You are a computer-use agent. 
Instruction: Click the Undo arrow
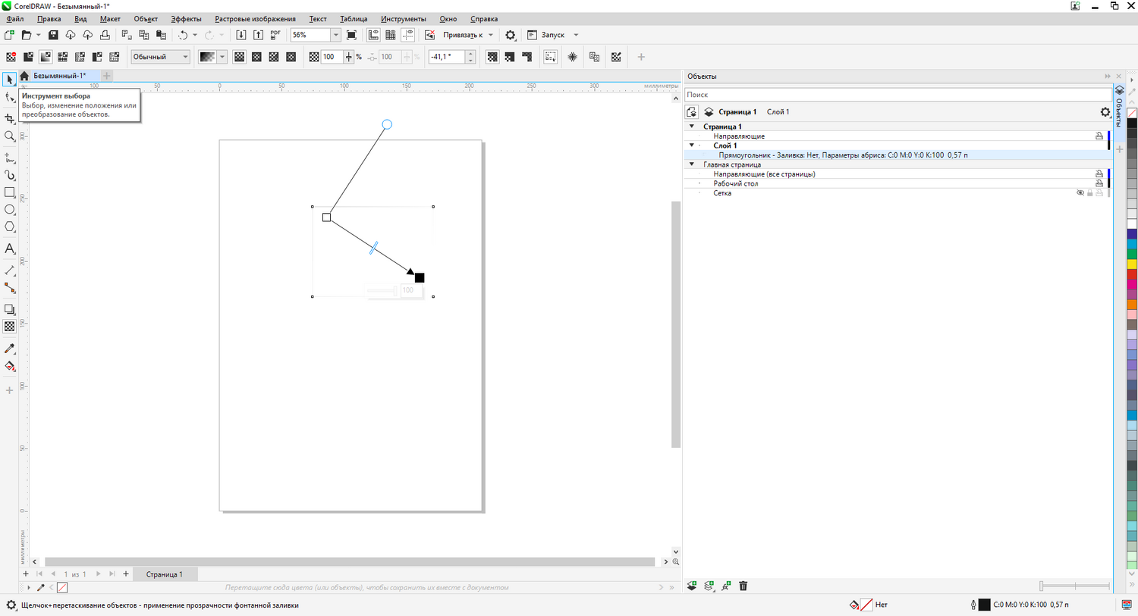183,35
